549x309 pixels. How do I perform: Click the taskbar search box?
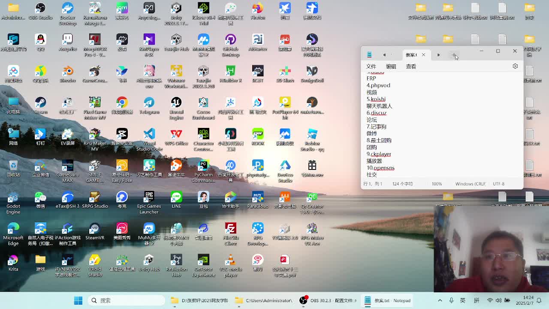pos(127,300)
